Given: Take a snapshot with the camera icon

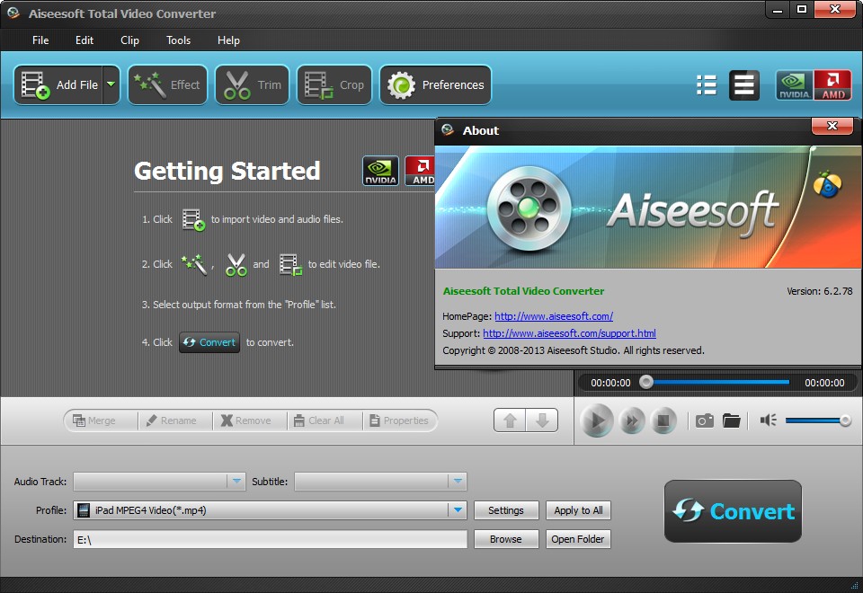Looking at the screenshot, I should click(705, 420).
